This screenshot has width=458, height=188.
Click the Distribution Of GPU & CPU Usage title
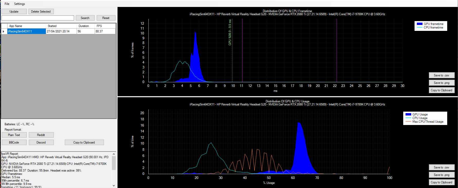pos(288,101)
